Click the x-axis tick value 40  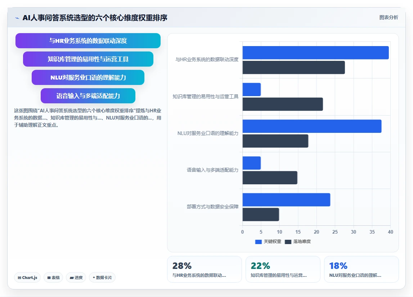(390, 232)
